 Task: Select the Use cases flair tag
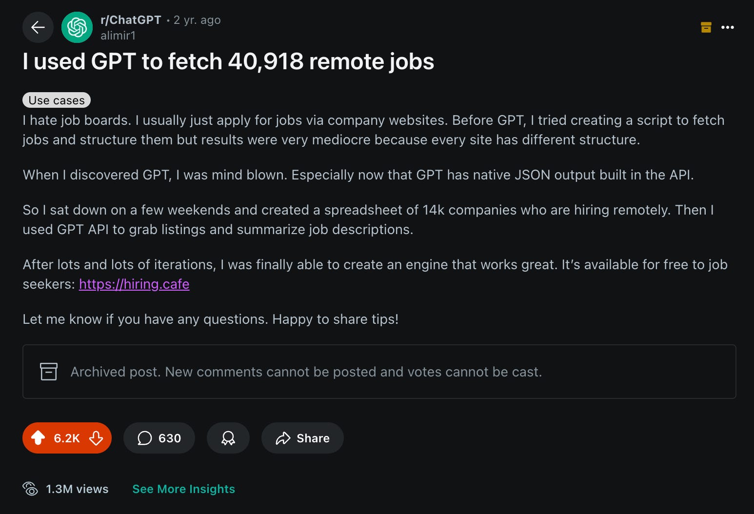pyautogui.click(x=57, y=100)
